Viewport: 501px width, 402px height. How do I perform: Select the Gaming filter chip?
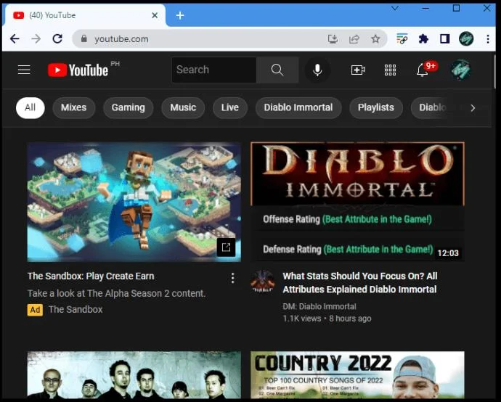point(128,107)
